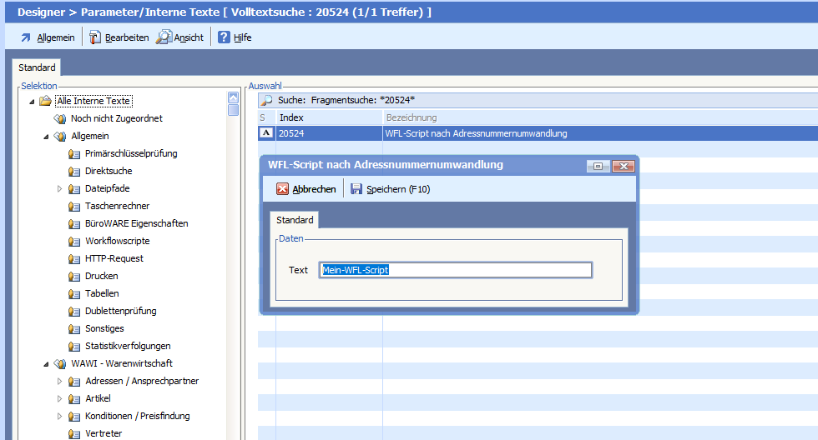
Task: Click the icon beside Dateipfade
Action: click(74, 188)
